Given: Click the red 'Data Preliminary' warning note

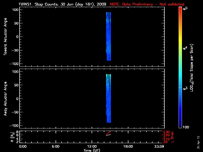Looking at the screenshot, I should [x=147, y=4].
